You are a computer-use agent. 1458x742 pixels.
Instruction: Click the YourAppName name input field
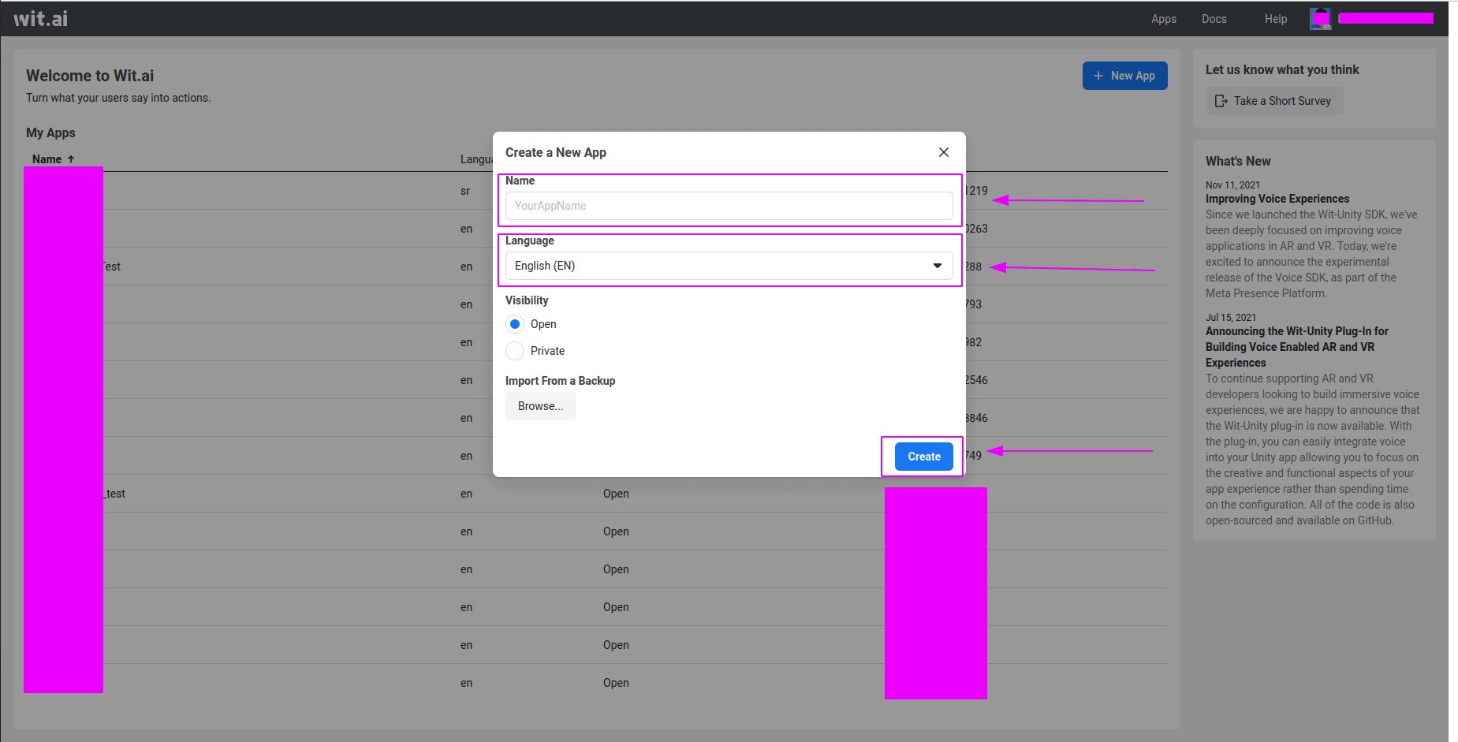click(x=729, y=206)
